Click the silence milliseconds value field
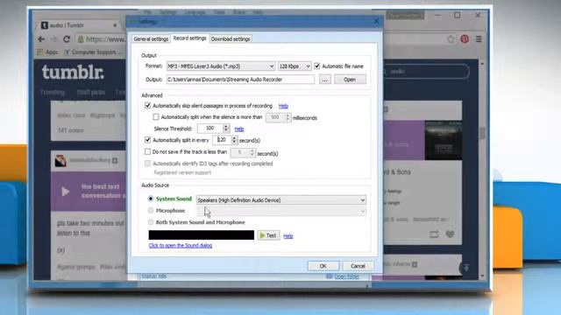This screenshot has width=561, height=315. pos(275,117)
